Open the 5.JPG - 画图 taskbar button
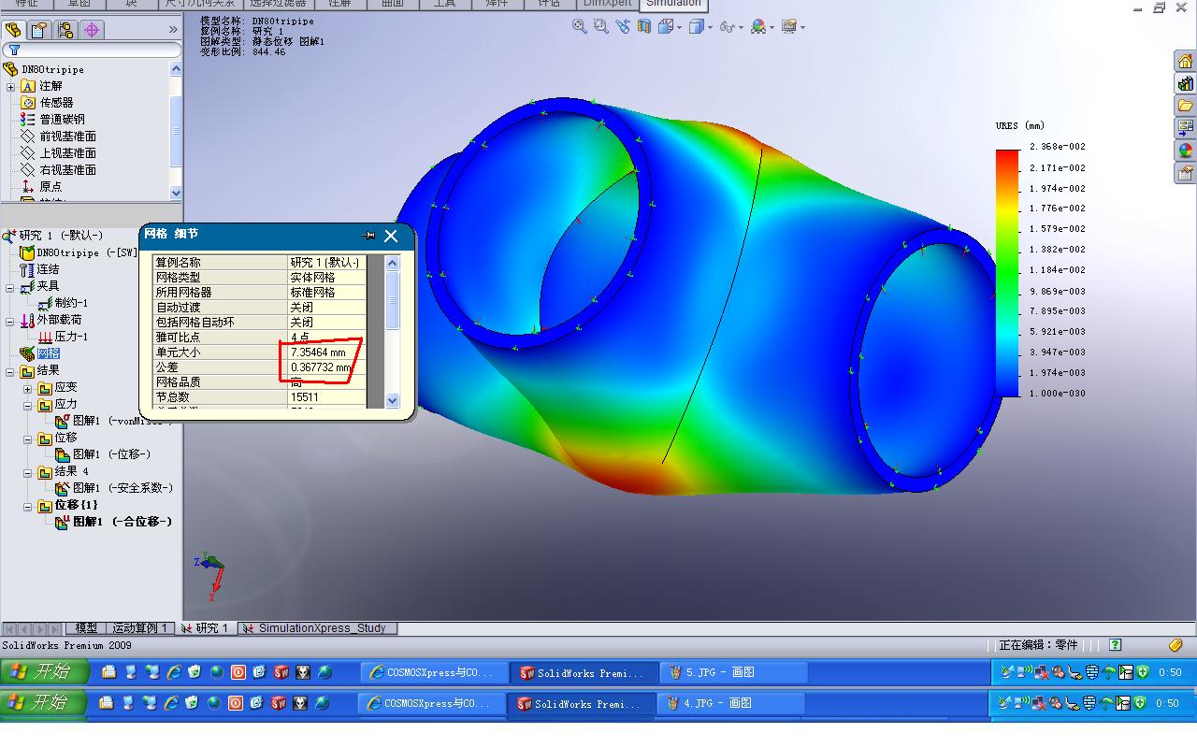This screenshot has width=1197, height=748. 734,672
